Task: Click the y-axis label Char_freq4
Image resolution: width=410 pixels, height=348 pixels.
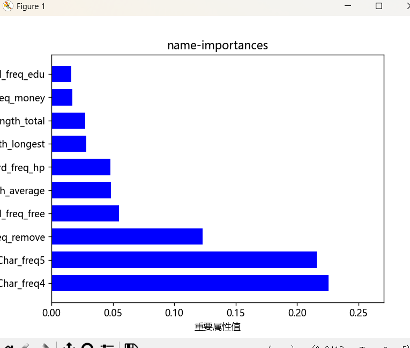Action: pos(23,283)
